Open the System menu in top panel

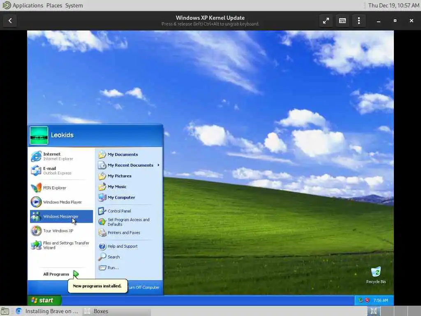74,5
